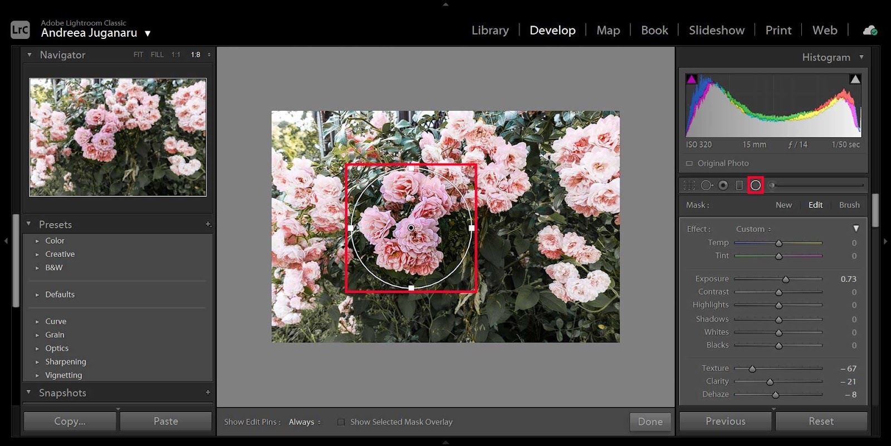
Task: Toggle shadow clipping indicator in histogram
Action: [692, 79]
